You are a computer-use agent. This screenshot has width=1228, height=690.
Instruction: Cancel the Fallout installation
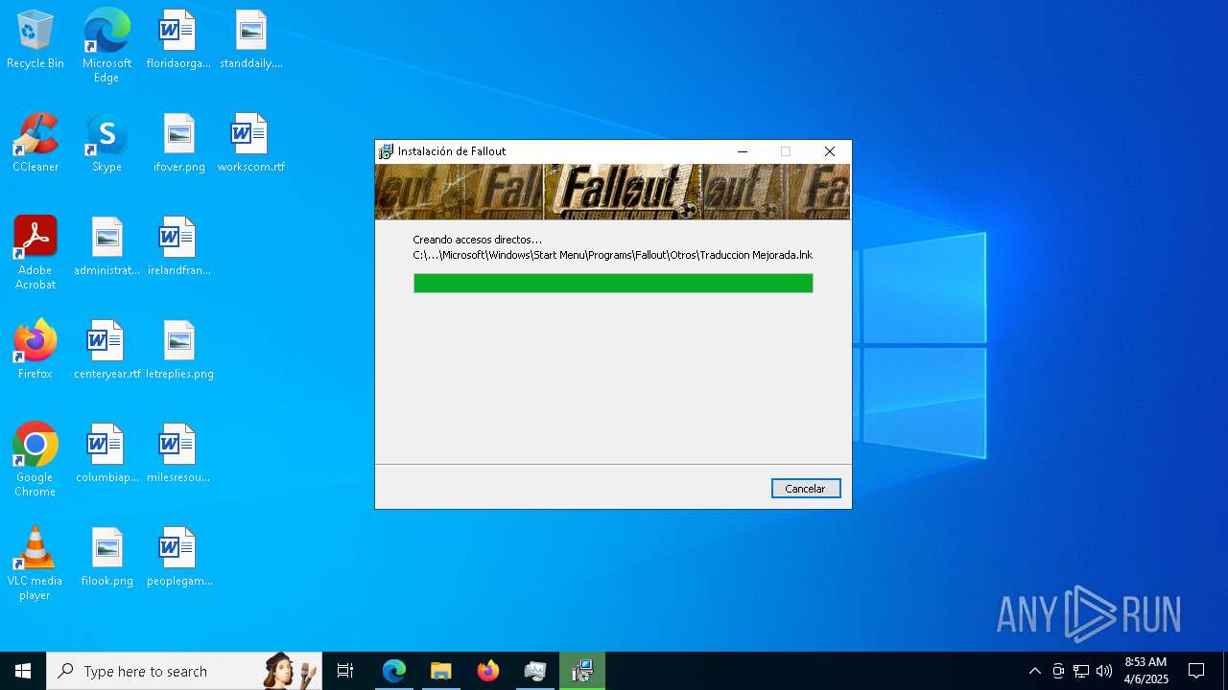[x=806, y=489]
